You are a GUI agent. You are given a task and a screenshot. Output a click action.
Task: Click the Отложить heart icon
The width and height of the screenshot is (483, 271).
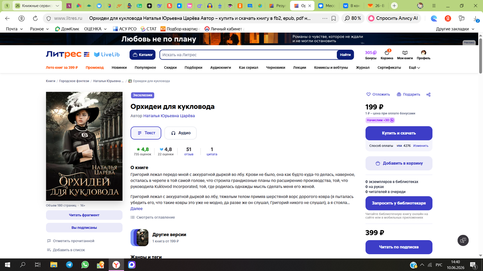click(368, 94)
